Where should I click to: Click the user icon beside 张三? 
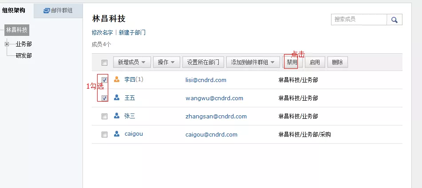117,116
